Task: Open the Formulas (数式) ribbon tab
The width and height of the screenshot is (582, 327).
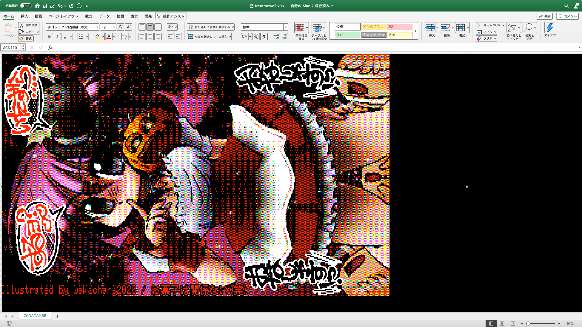Action: click(89, 16)
